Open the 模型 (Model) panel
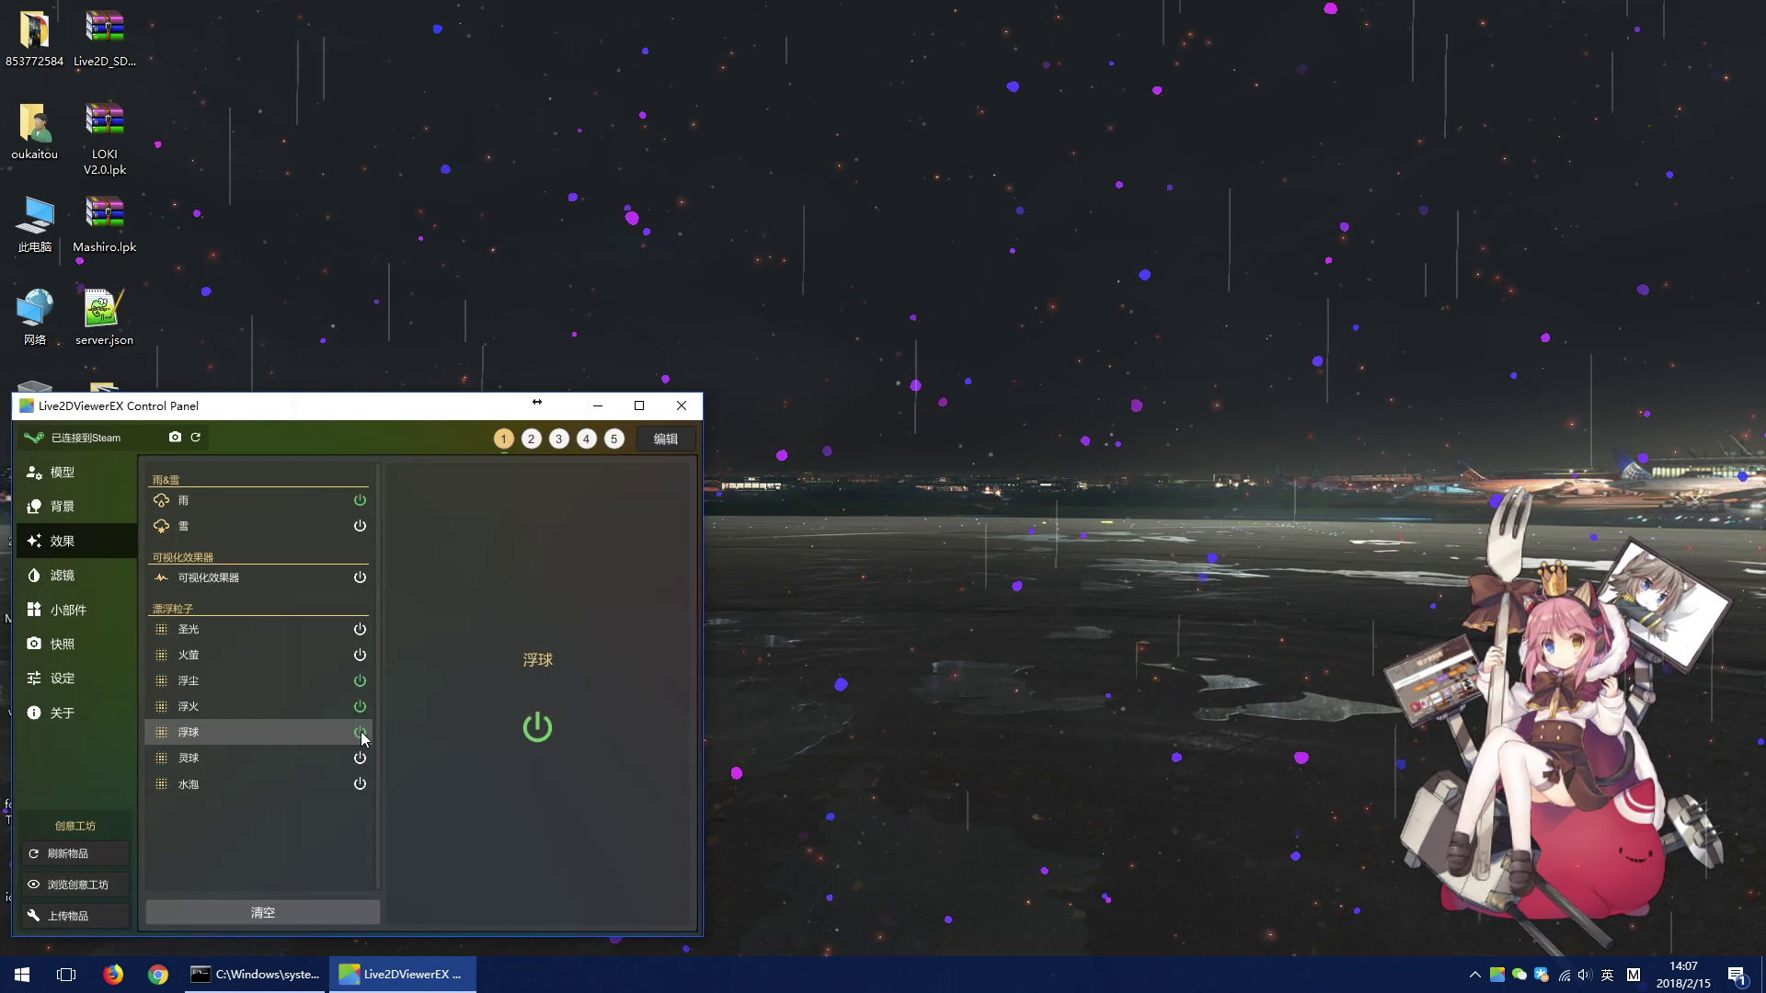The height and width of the screenshot is (993, 1766). (62, 471)
